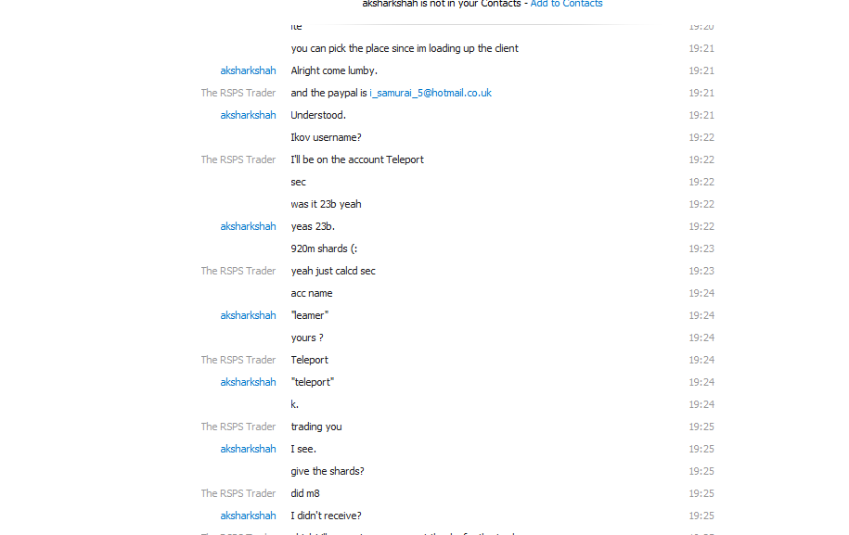Click The RSPS Trader name beside 'Teleport' message
This screenshot has width=849, height=535.
[x=238, y=361]
